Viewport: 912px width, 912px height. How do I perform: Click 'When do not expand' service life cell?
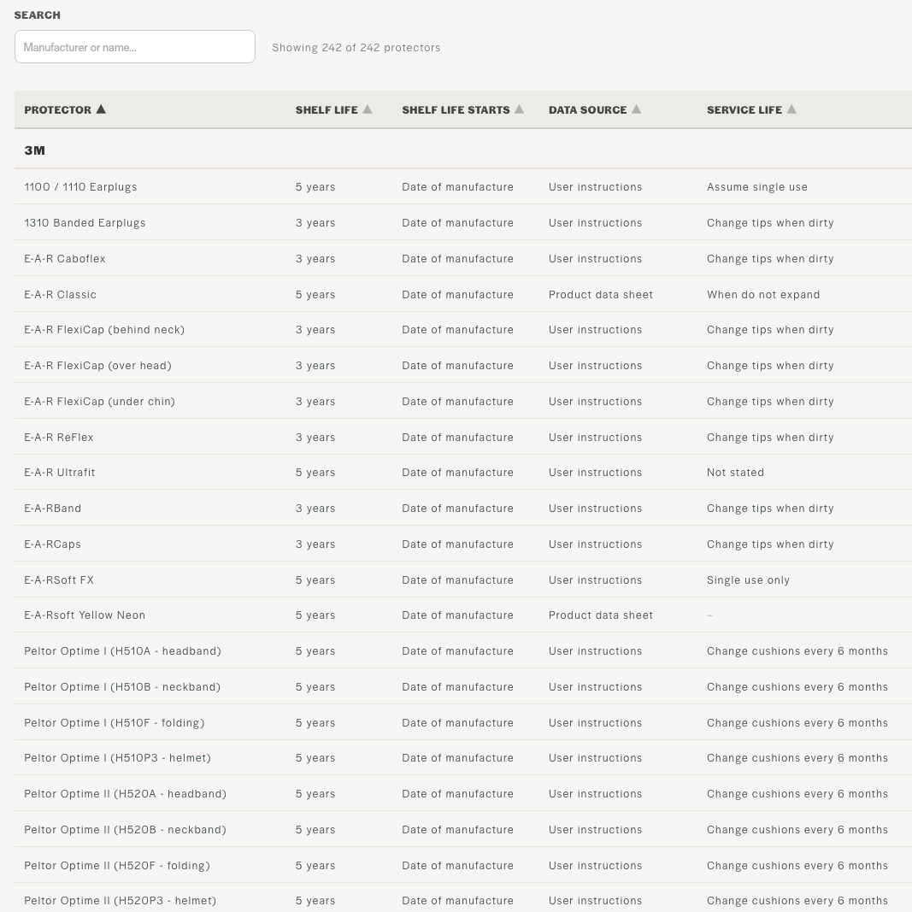click(763, 294)
